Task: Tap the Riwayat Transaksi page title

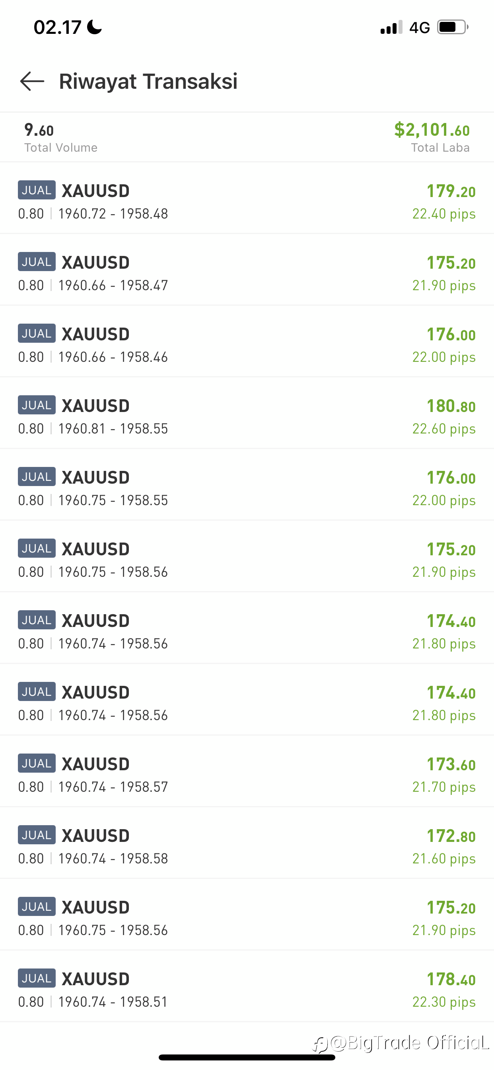Action: 148,81
